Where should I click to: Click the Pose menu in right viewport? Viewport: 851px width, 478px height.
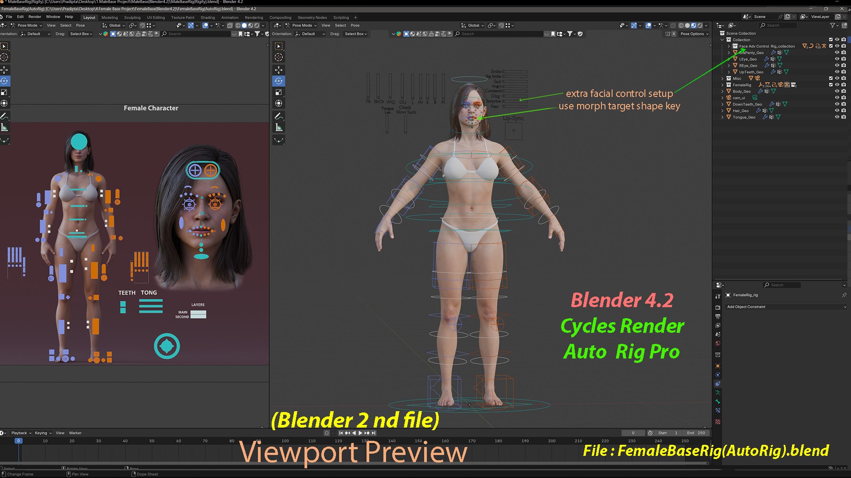point(355,25)
